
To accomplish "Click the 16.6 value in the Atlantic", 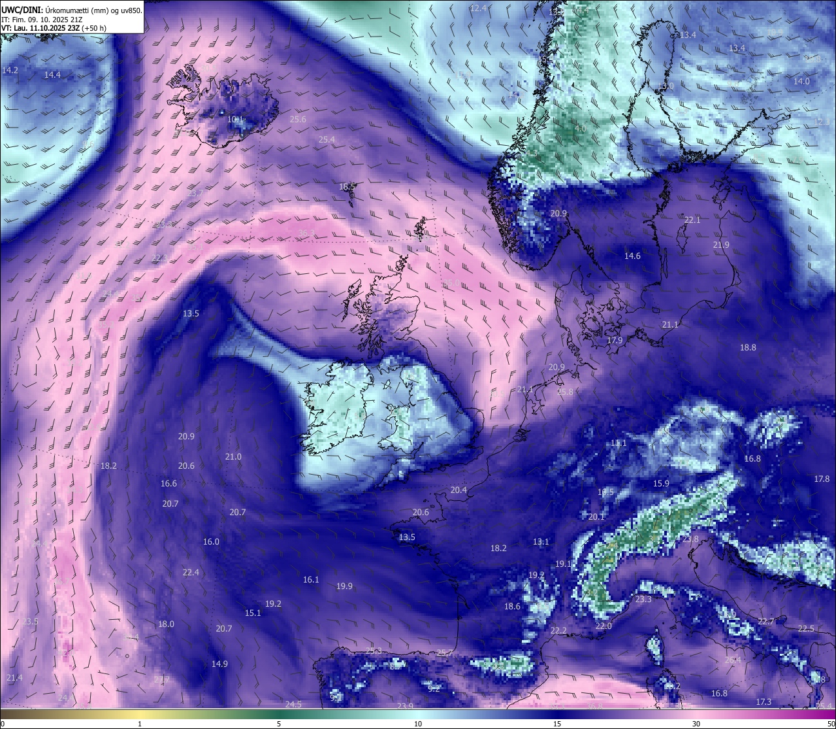I will click(x=169, y=484).
